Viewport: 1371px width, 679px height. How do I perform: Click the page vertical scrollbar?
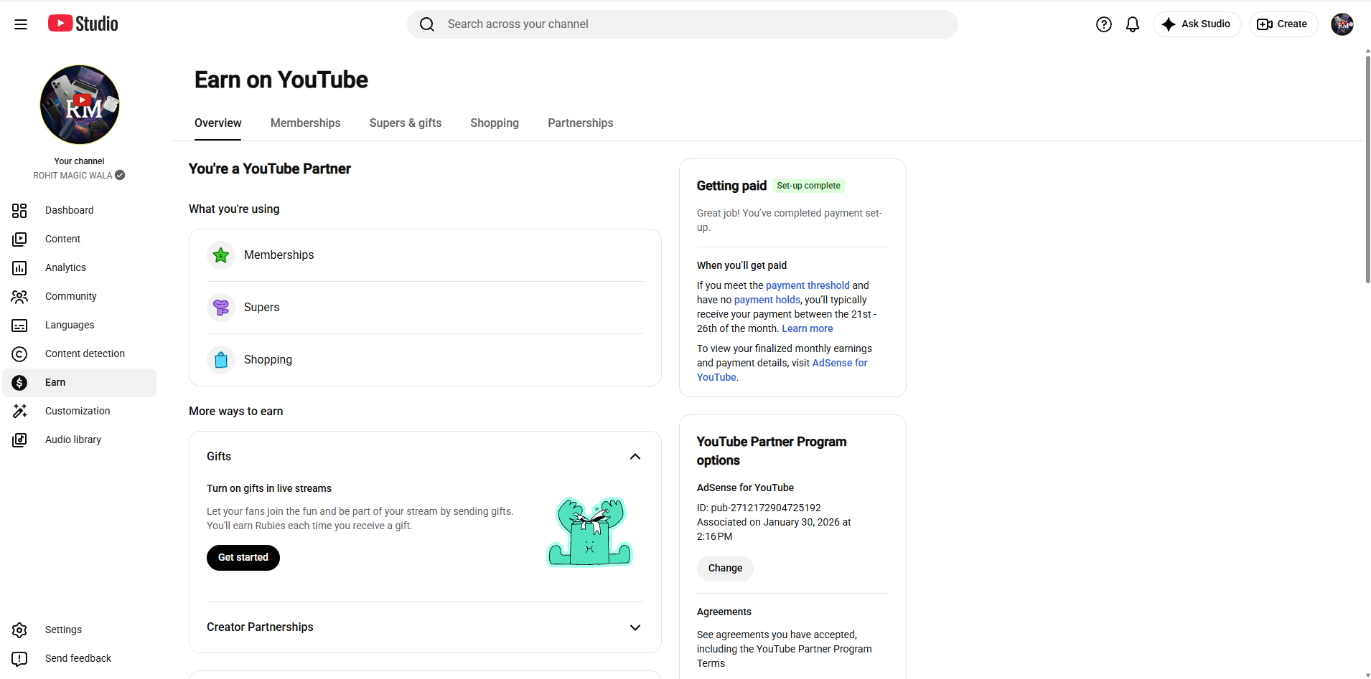click(x=1367, y=169)
